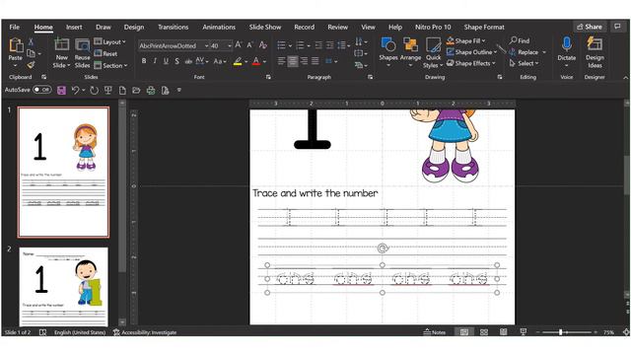
Task: Toggle the Notes pane
Action: point(434,332)
